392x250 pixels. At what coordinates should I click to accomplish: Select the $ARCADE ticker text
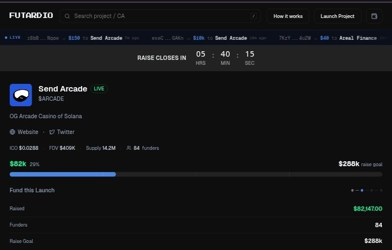pyautogui.click(x=51, y=99)
